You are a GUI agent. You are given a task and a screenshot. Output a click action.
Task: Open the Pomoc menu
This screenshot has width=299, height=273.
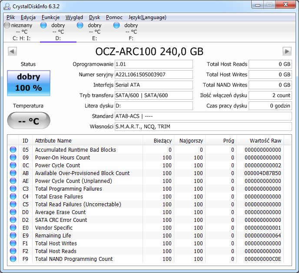[114, 17]
